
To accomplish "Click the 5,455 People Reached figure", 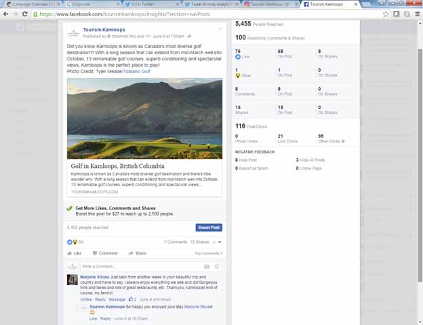I will pos(243,24).
